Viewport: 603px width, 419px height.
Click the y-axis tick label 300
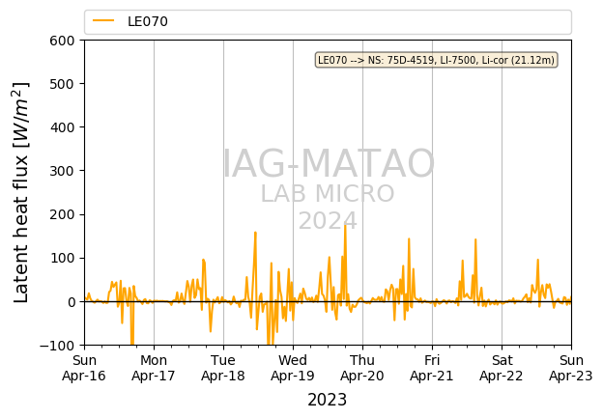(x=62, y=171)
